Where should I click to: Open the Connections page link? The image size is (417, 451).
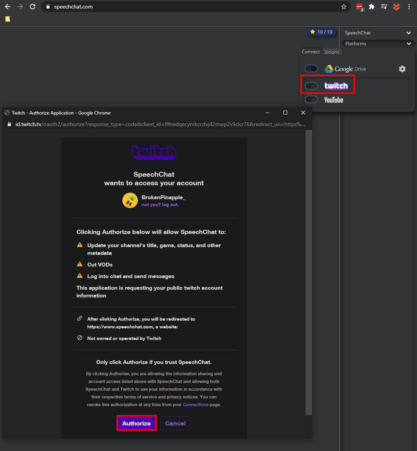coord(196,405)
